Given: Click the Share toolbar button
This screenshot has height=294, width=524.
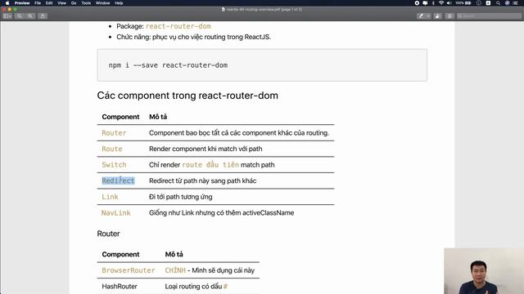Looking at the screenshot, I should click(x=43, y=16).
